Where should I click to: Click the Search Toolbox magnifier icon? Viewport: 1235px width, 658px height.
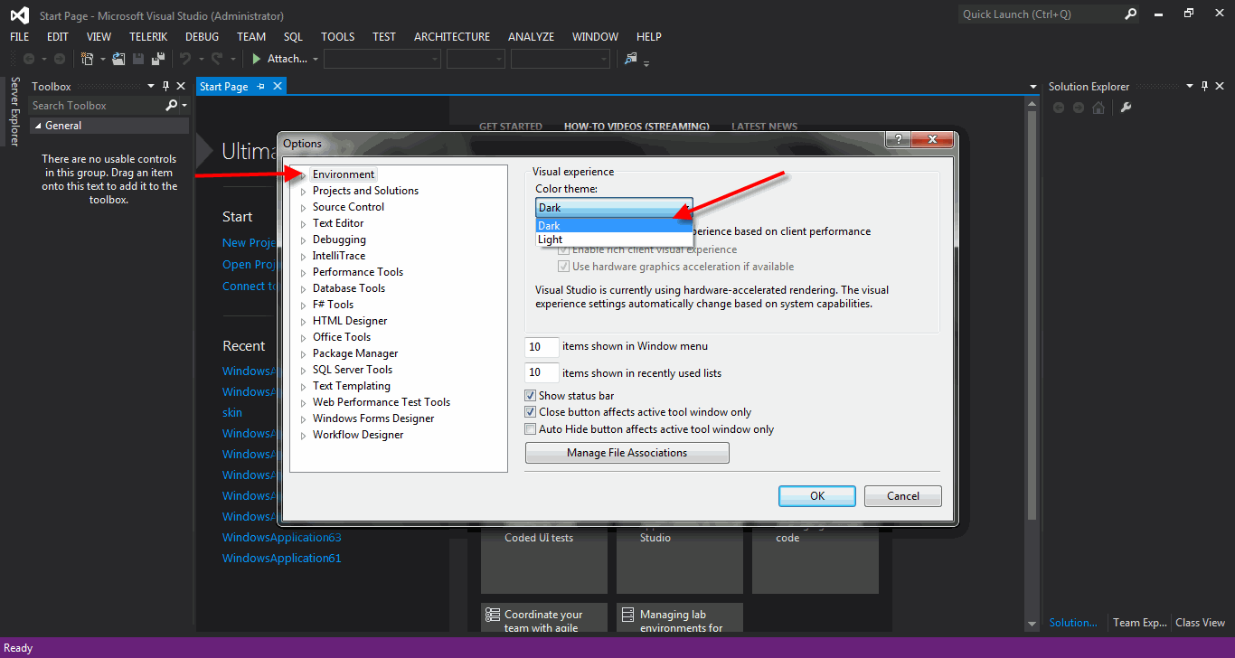tap(172, 106)
